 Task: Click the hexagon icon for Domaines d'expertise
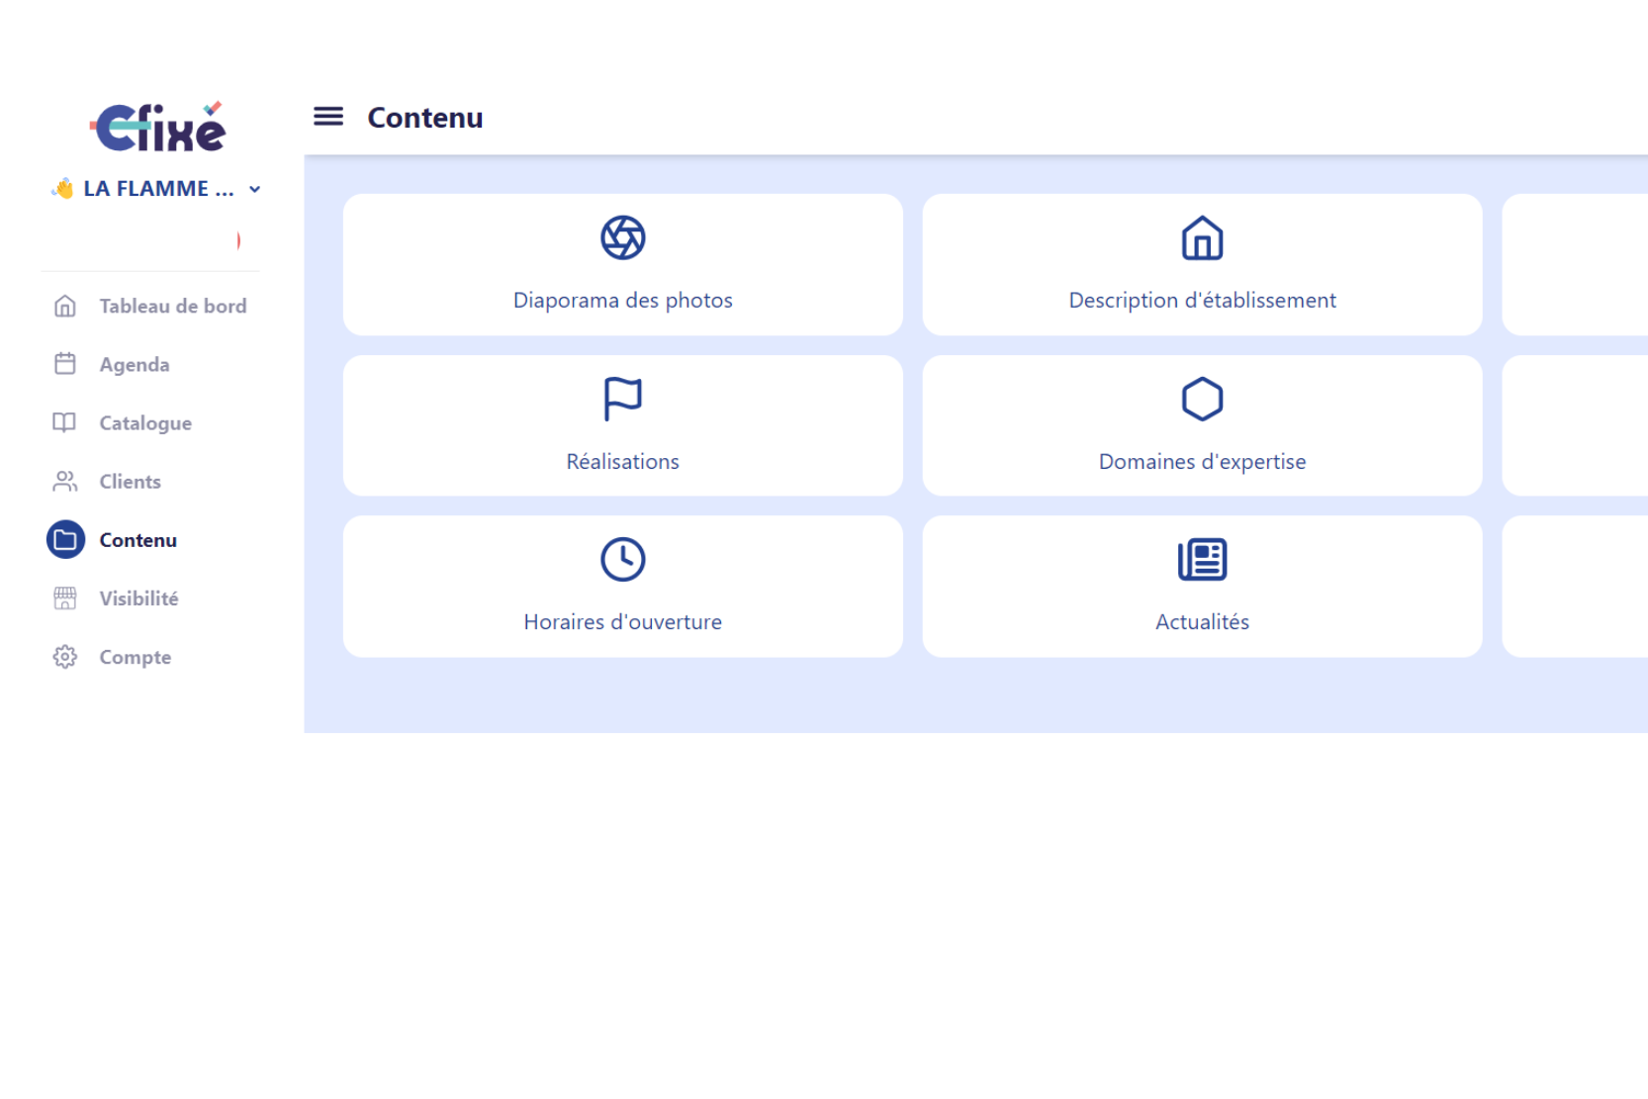coord(1202,399)
